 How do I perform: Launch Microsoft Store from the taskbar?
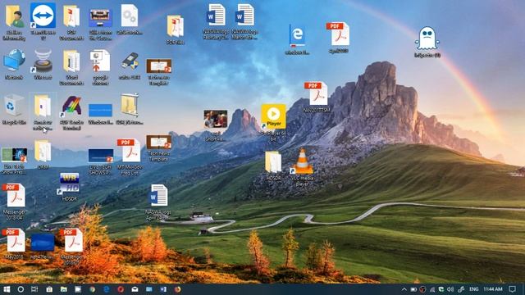pyautogui.click(x=49, y=289)
